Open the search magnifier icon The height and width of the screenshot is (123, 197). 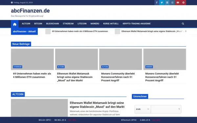click(183, 24)
